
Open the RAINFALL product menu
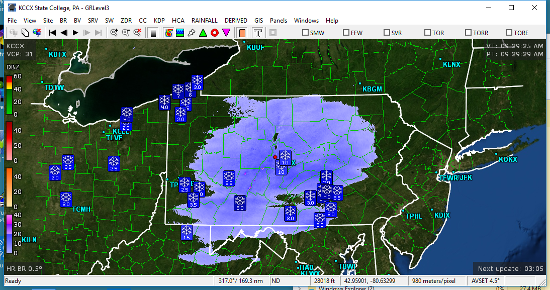click(204, 21)
